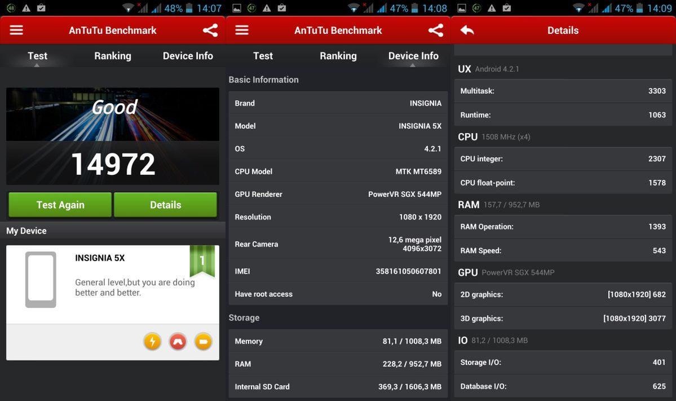Tap Have root access row
676x401 pixels.
pyautogui.click(x=338, y=294)
